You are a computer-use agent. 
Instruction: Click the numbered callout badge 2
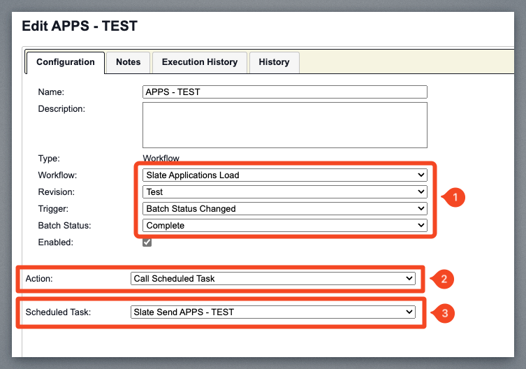443,279
